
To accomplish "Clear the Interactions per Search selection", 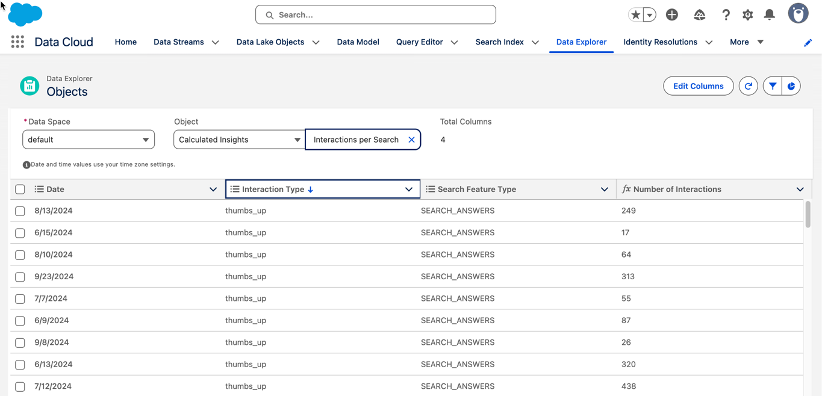I will 411,140.
